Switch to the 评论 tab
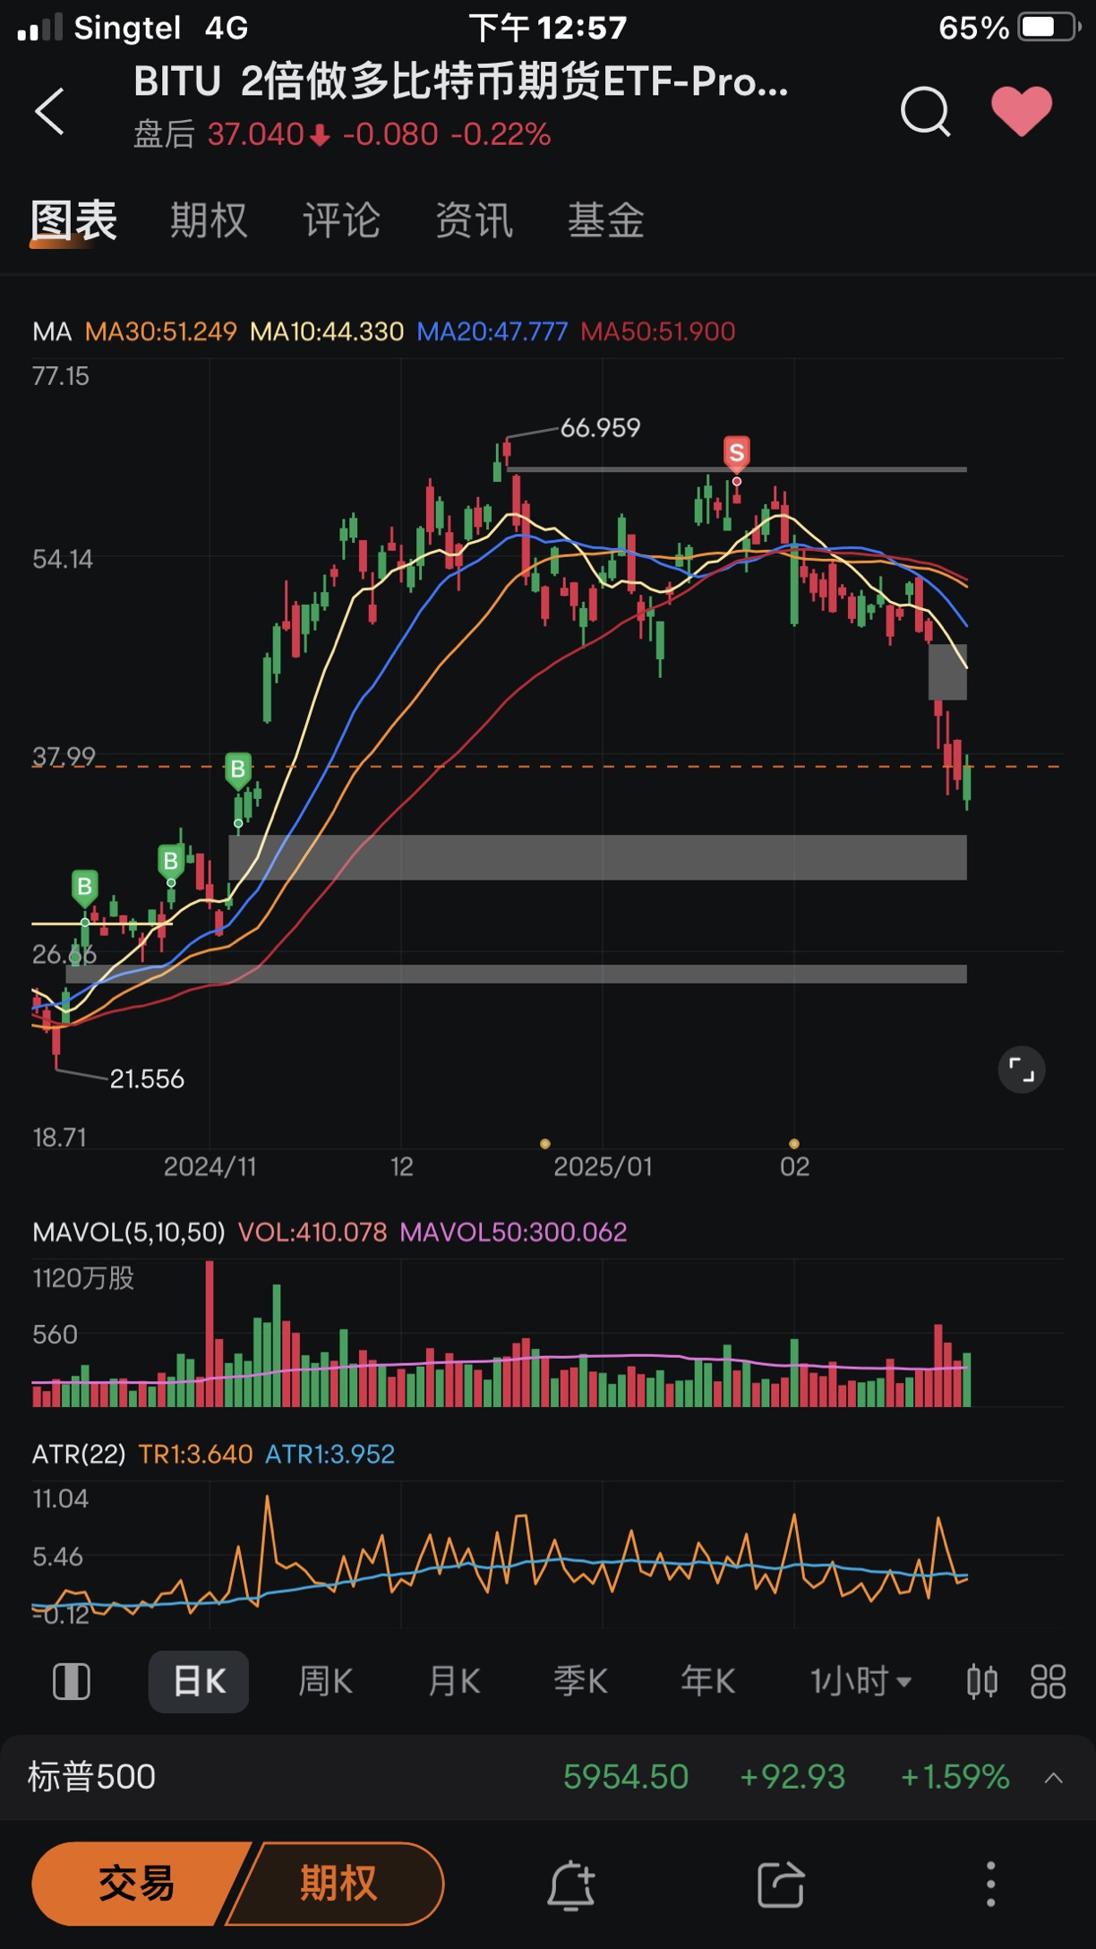This screenshot has height=1949, width=1096. tap(341, 220)
